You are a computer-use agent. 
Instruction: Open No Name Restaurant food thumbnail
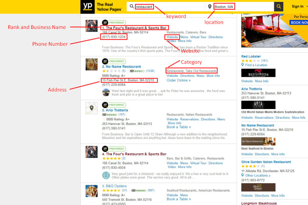click(91, 64)
